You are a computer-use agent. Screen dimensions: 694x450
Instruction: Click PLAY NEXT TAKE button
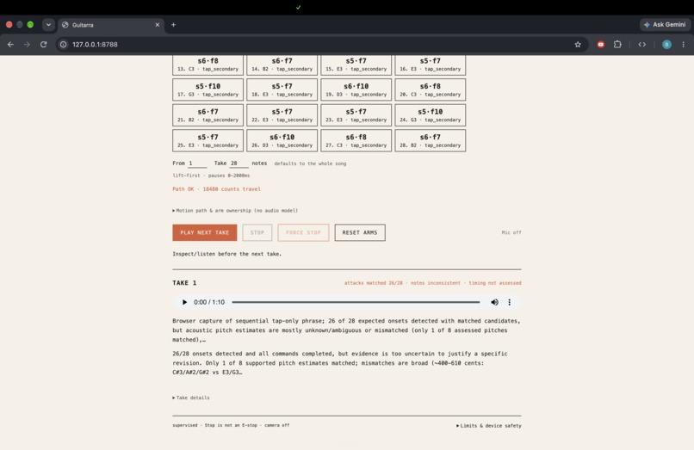click(x=204, y=232)
